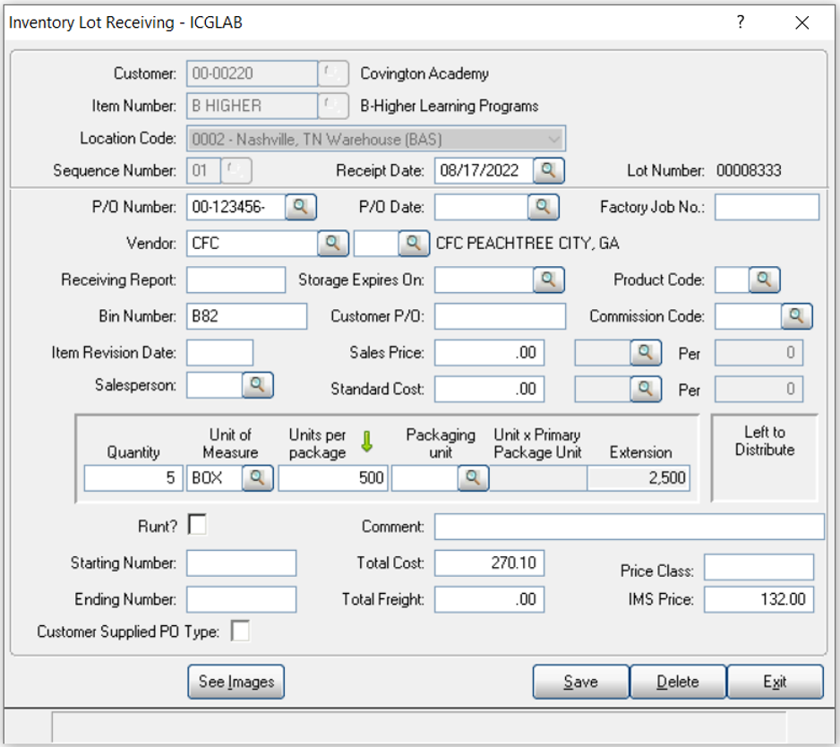Image resolution: width=840 pixels, height=747 pixels.
Task: Expand the Location Code dropdown
Action: tap(554, 140)
